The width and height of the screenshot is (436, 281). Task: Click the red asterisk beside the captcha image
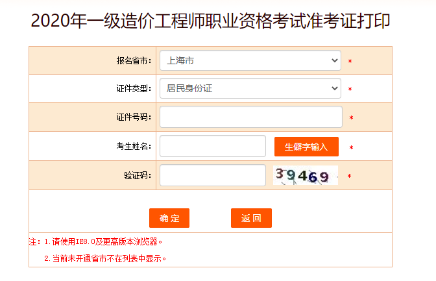[349, 177]
